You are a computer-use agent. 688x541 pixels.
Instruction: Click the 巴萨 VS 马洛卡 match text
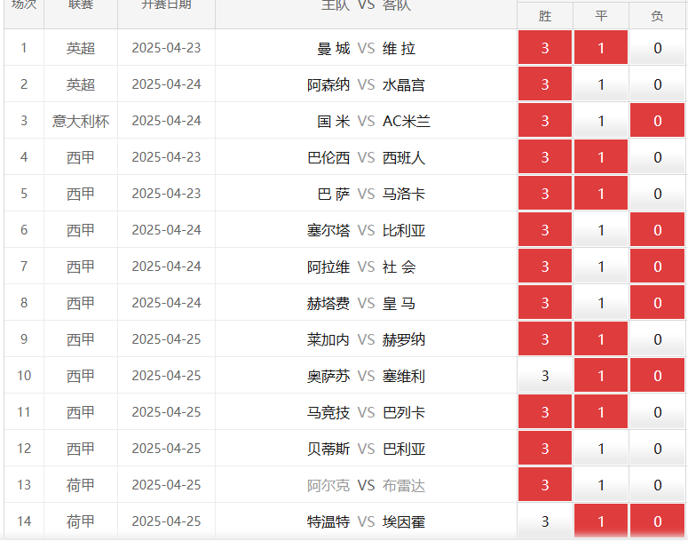point(371,194)
